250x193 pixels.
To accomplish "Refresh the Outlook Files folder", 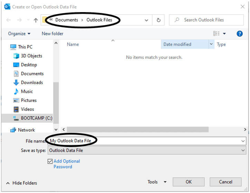I will 158,20.
